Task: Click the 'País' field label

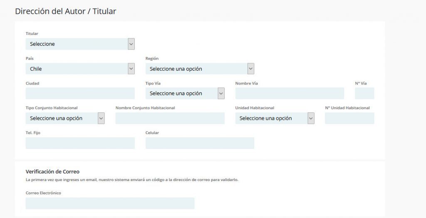Action: point(30,58)
